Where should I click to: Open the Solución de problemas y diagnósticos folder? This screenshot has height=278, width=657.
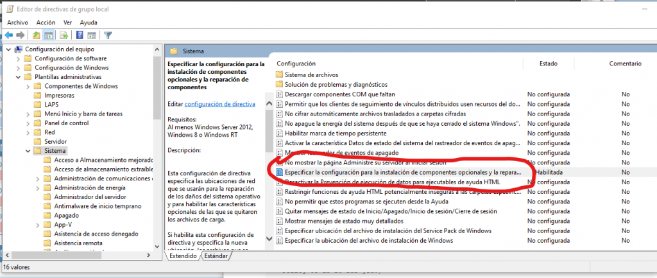tap(336, 84)
